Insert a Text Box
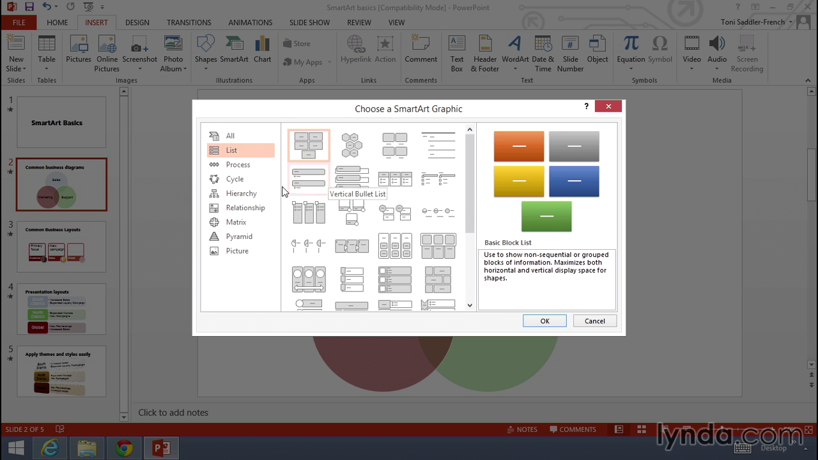Viewport: 818px width, 460px height. pos(457,53)
